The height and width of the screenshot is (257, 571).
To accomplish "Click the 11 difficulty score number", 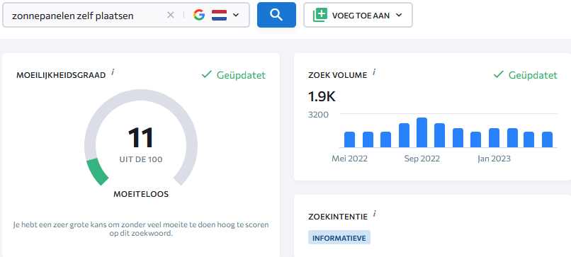I will coord(141,138).
